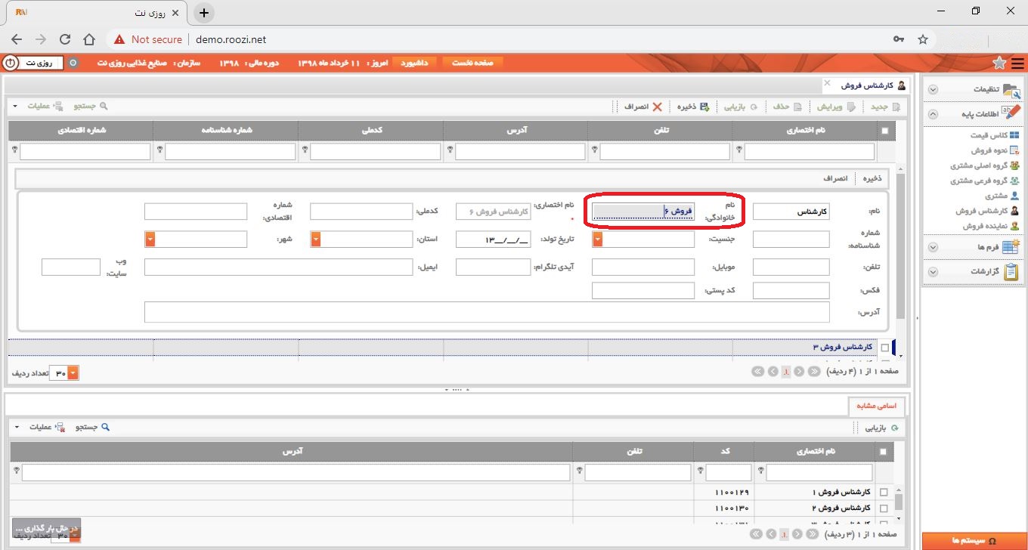Close the کارشناس فروش page tab
This screenshot has width=1028, height=550.
click(x=827, y=82)
